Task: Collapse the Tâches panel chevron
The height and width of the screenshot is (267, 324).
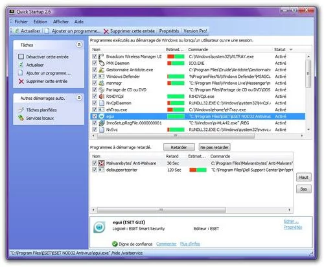Action: [79, 45]
